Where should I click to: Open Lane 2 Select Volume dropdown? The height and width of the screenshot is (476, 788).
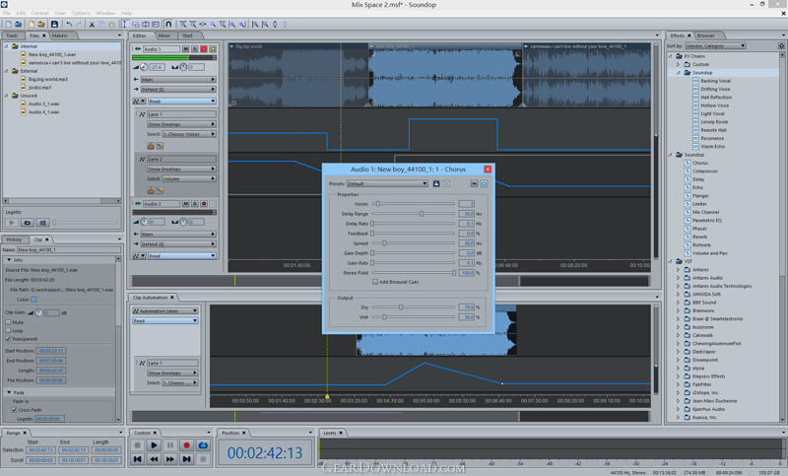pyautogui.click(x=188, y=178)
